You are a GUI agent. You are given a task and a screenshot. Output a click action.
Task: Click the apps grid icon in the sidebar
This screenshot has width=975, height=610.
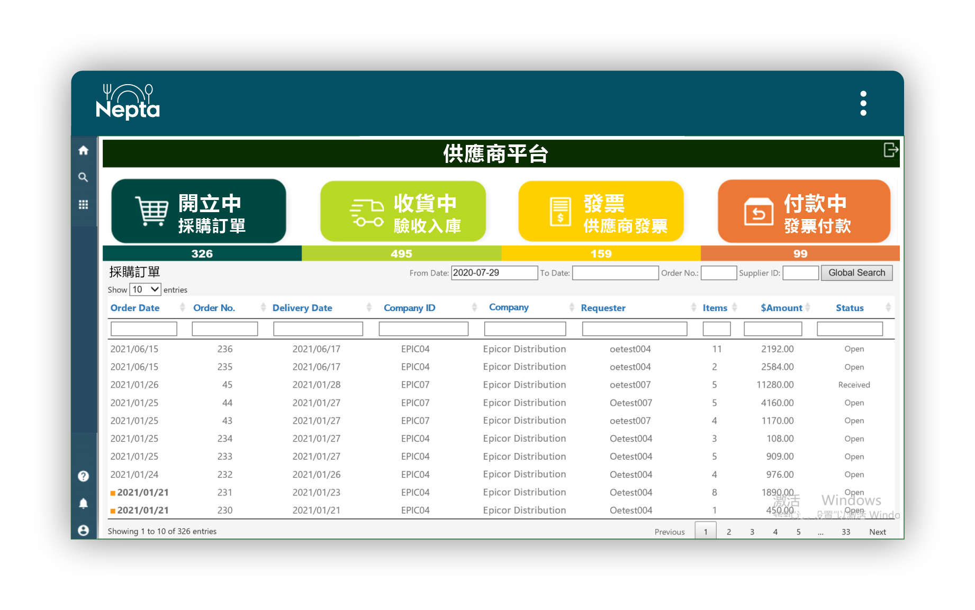(83, 204)
